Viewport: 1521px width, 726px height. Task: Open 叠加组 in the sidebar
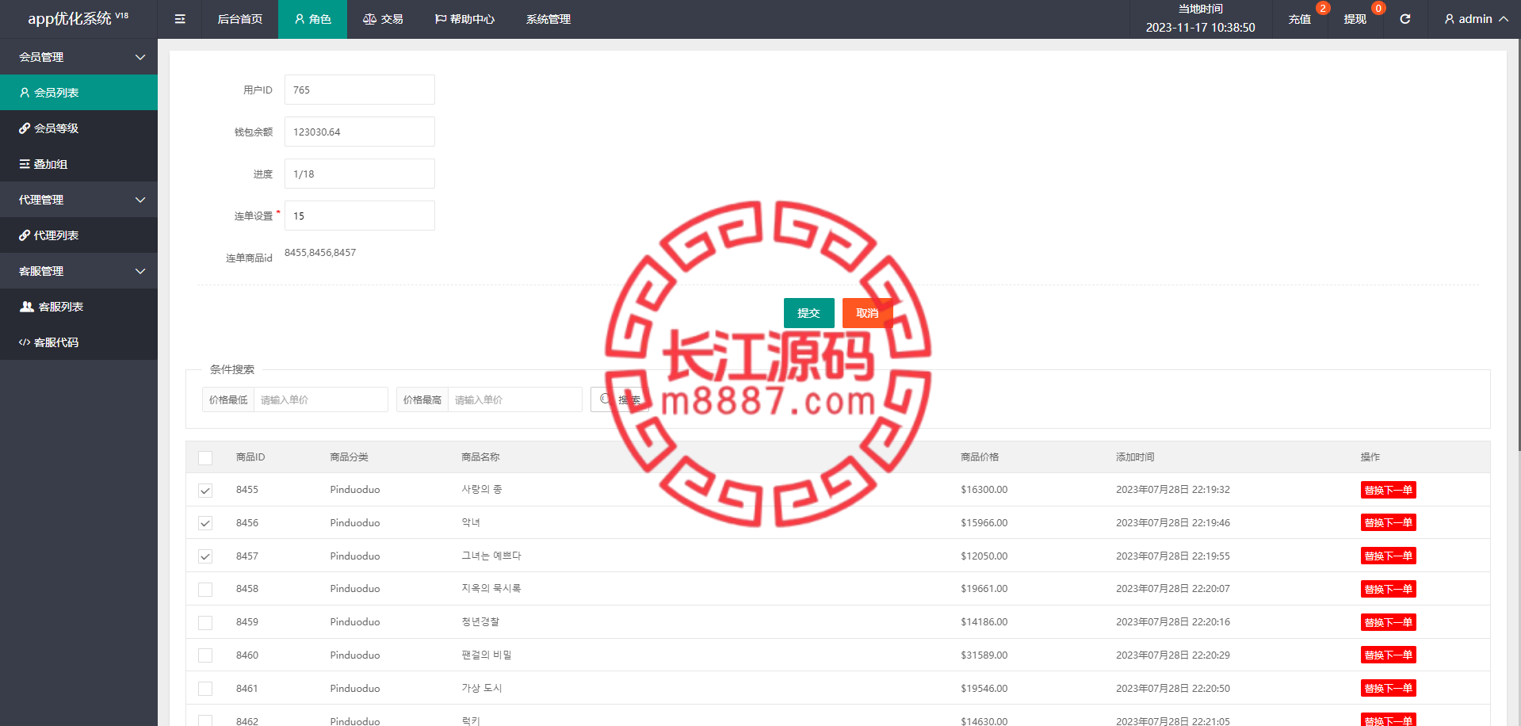tap(78, 164)
